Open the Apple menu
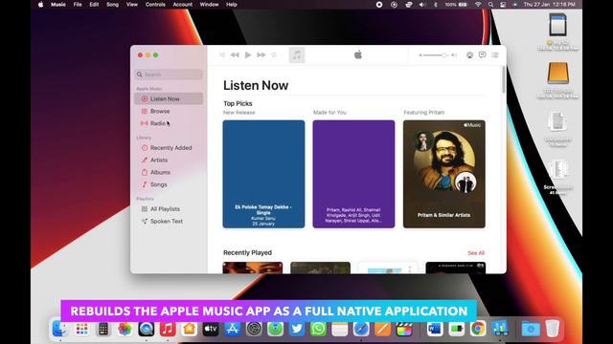 coord(40,5)
